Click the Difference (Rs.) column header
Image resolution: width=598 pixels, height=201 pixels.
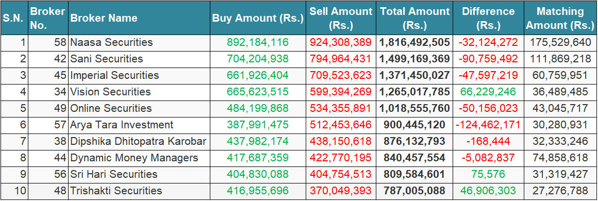click(488, 18)
